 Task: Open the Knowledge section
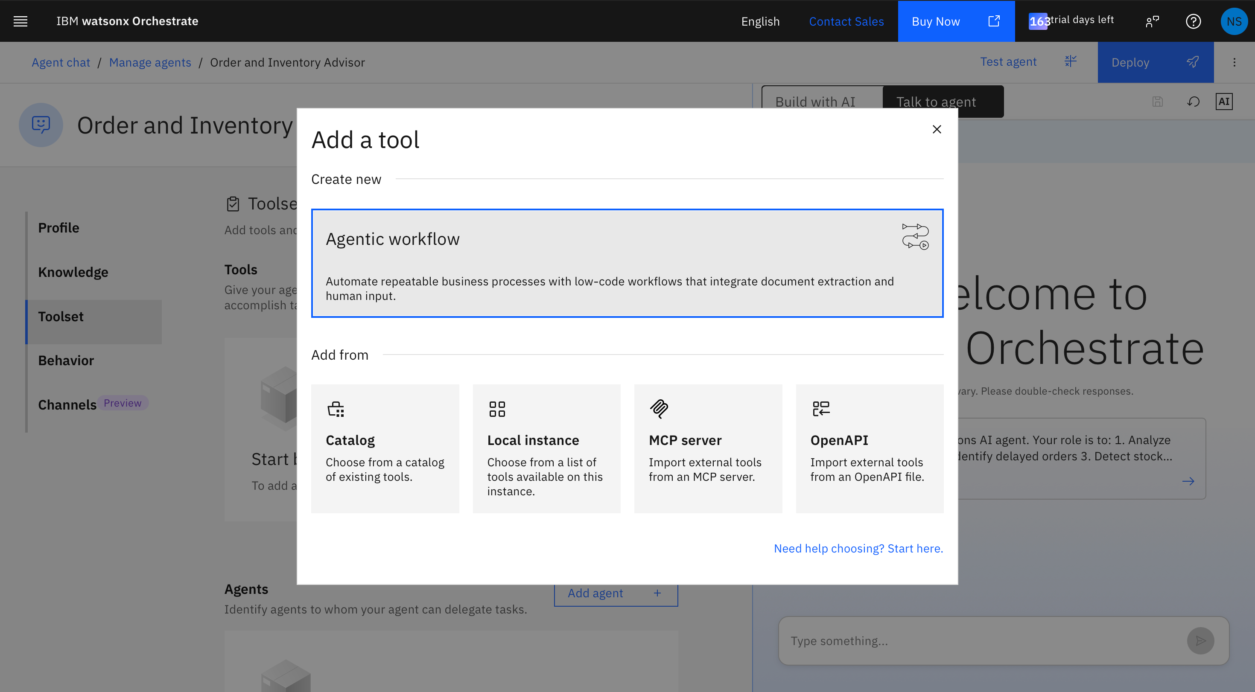pyautogui.click(x=94, y=272)
